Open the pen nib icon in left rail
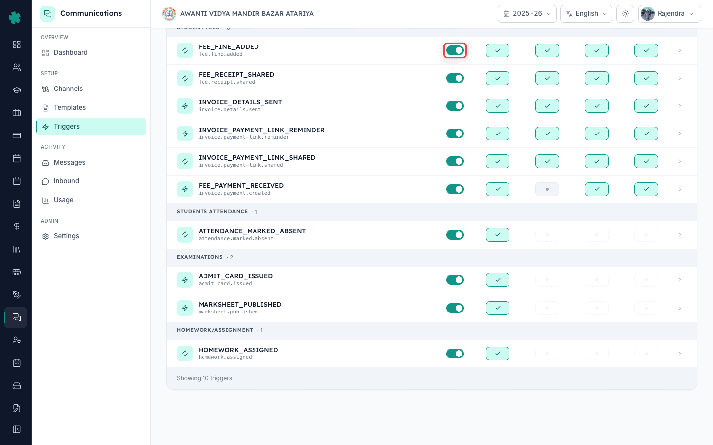Image resolution: width=713 pixels, height=445 pixels. point(16,295)
